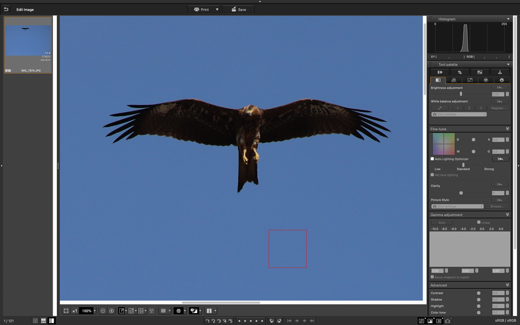Open the settings gear tool palette tab
This screenshot has height=325, width=520.
click(x=501, y=80)
